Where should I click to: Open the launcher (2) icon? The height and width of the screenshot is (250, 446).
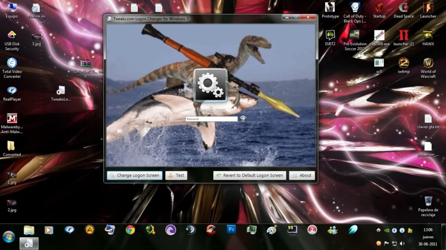pyautogui.click(x=404, y=38)
